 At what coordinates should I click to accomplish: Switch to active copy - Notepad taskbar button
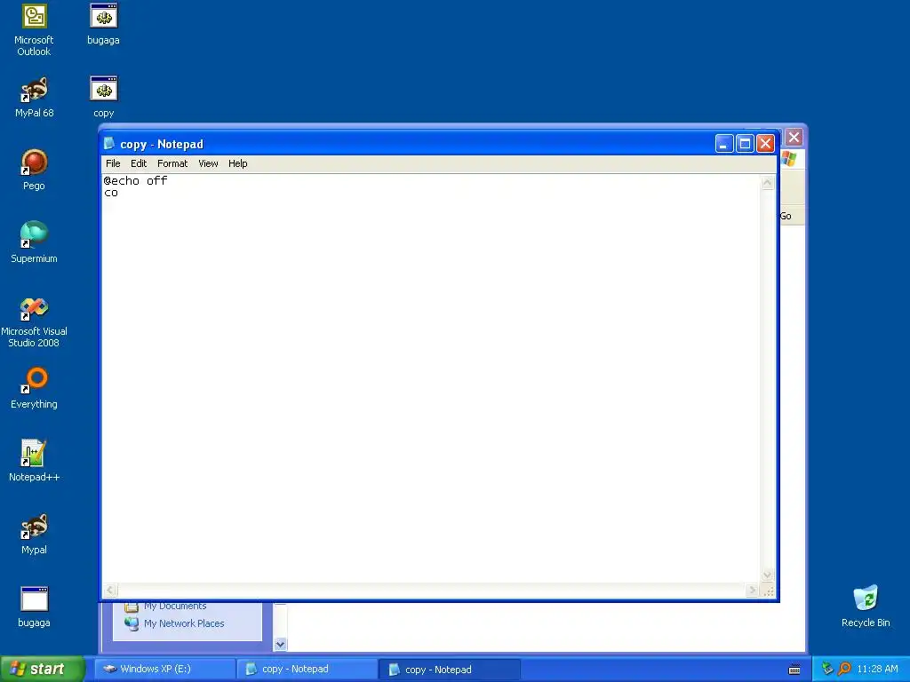[449, 669]
